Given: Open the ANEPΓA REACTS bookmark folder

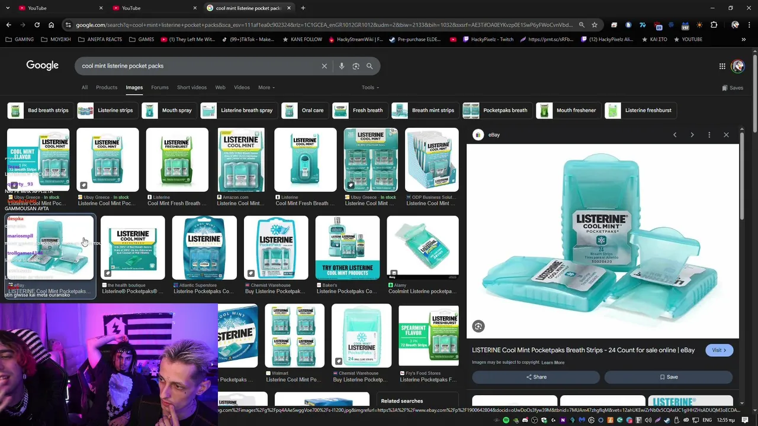Looking at the screenshot, I should click(x=100, y=40).
